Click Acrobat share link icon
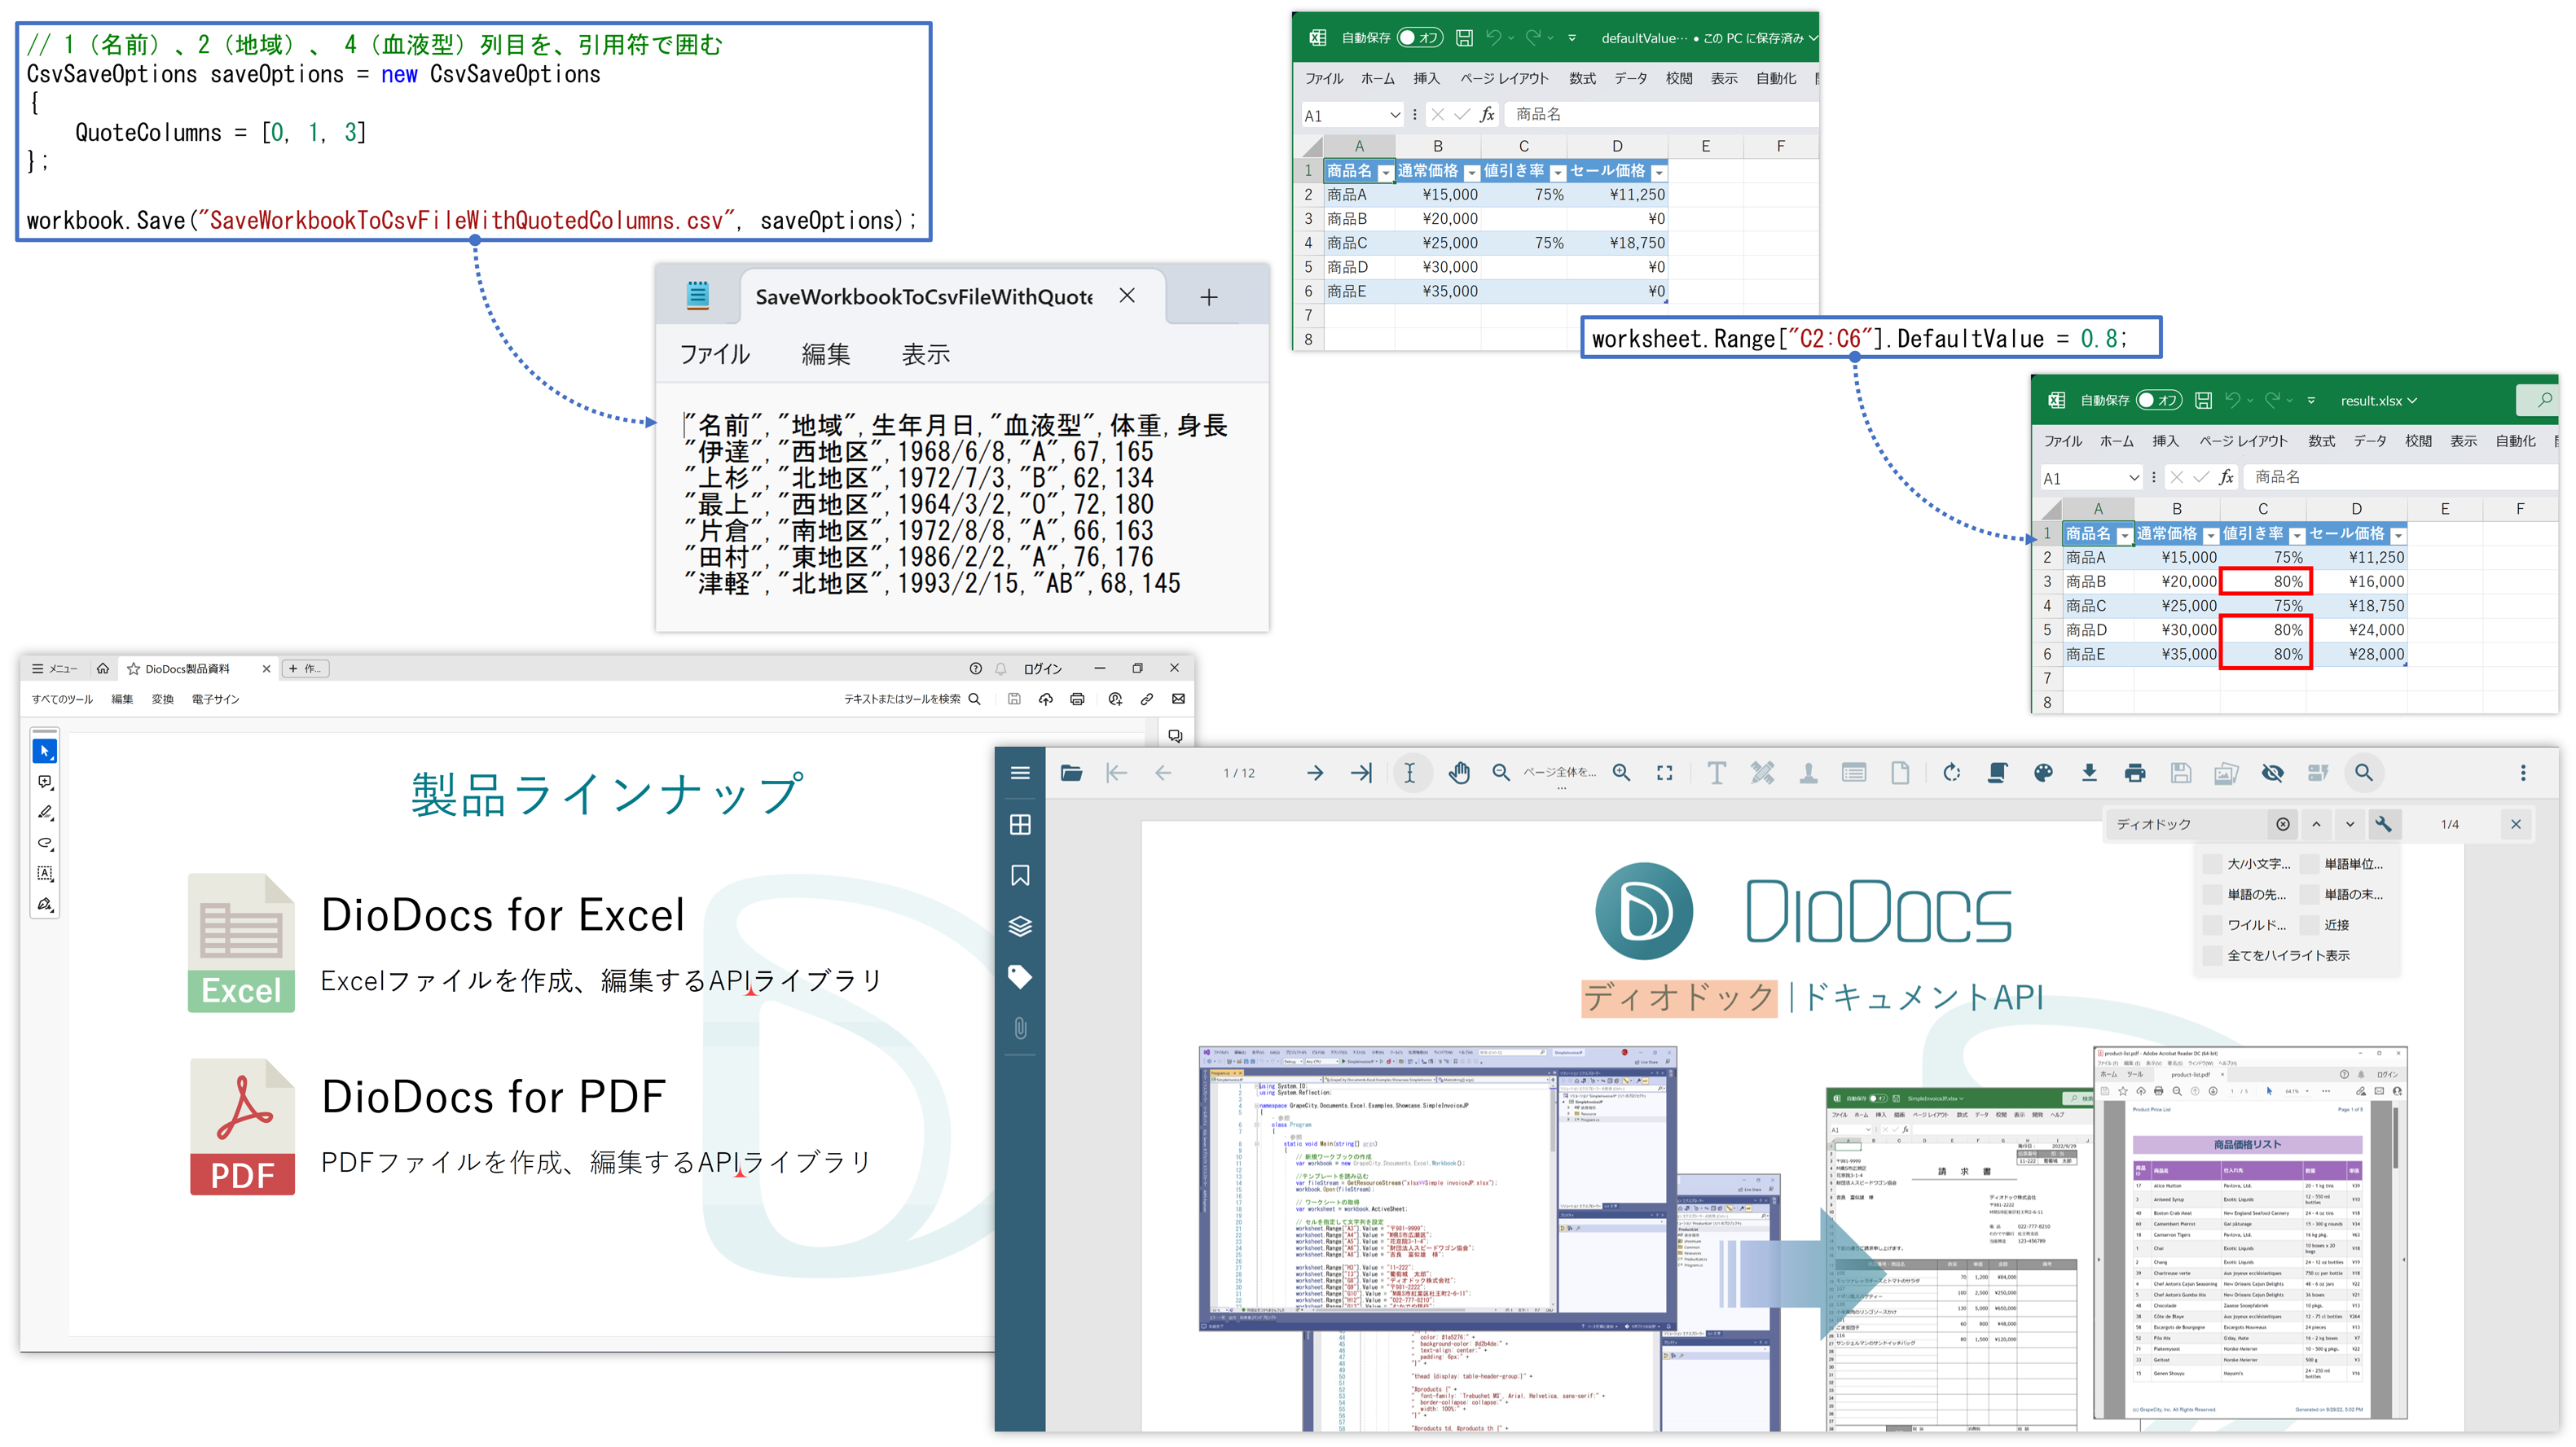This screenshot has width=2576, height=1447. (1147, 699)
